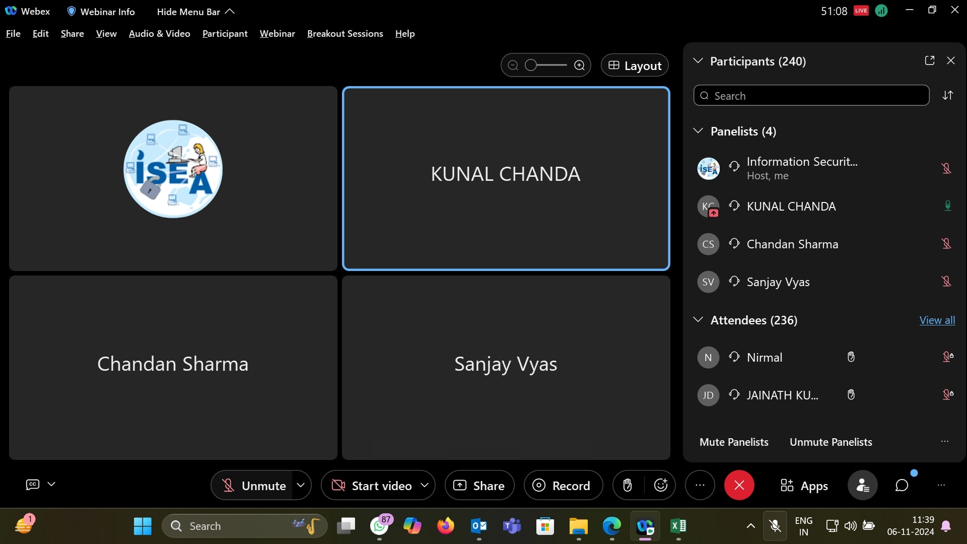Pop out the Participants panel
967x544 pixels.
[930, 60]
